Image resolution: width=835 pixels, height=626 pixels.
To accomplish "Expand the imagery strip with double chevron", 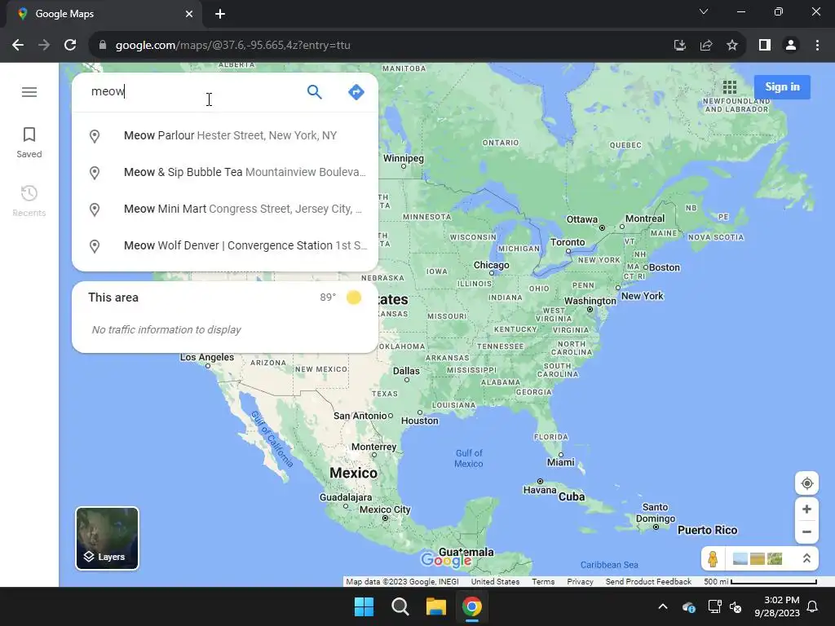I will click(x=806, y=558).
